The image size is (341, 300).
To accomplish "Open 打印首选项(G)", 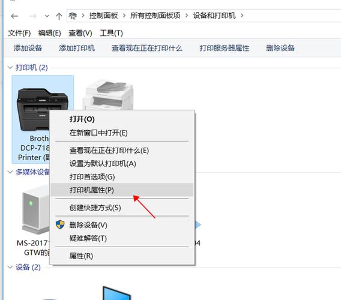I will (x=122, y=177).
